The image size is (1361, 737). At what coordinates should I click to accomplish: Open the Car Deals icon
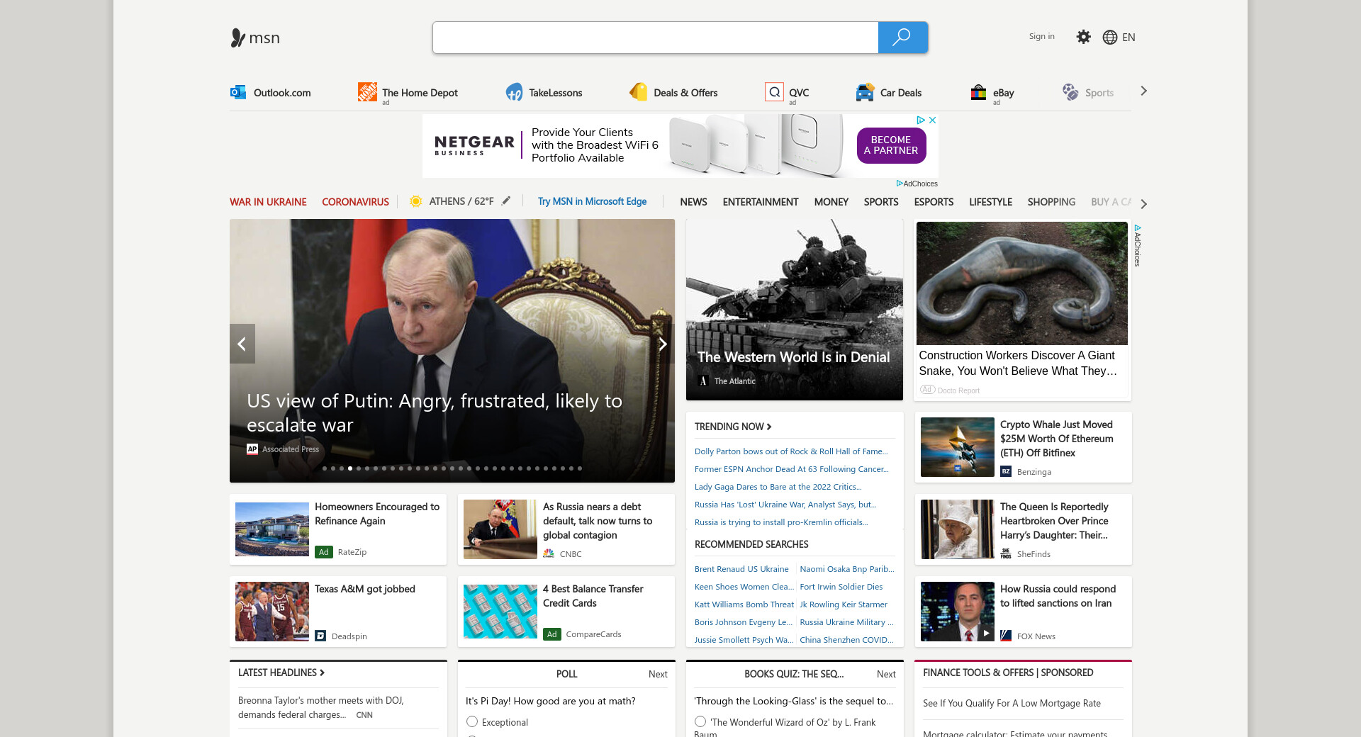(865, 92)
